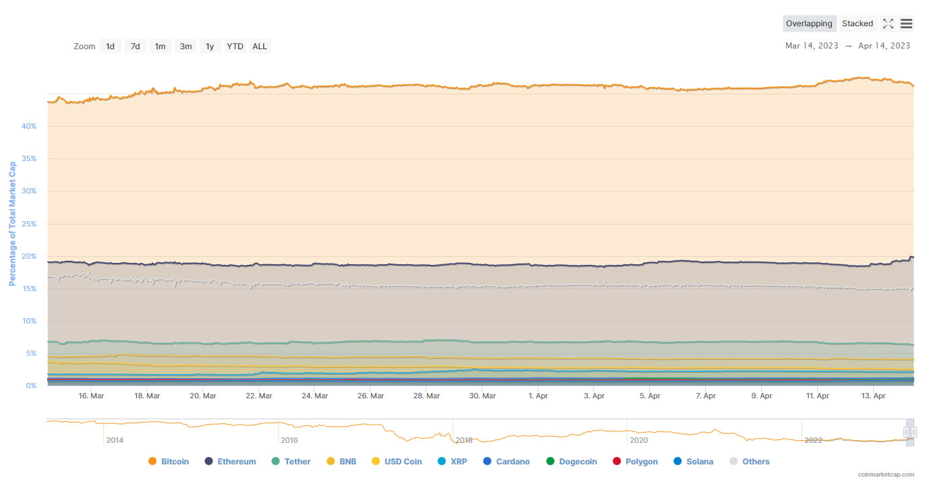927x488 pixels.
Task: Choose the 1y zoom range
Action: tap(210, 47)
